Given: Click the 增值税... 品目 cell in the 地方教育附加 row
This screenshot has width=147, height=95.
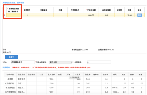Looking at the screenshot, I should [x=21, y=92].
